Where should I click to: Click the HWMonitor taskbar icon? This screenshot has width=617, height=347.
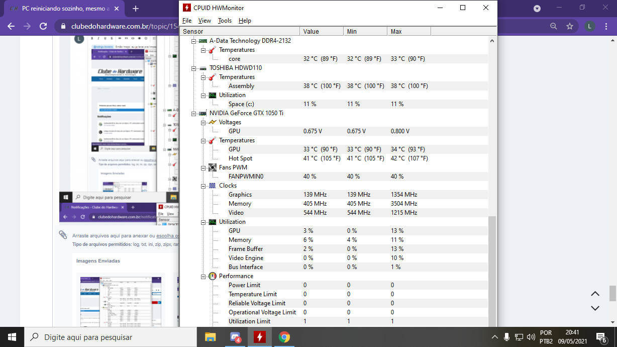tap(260, 337)
